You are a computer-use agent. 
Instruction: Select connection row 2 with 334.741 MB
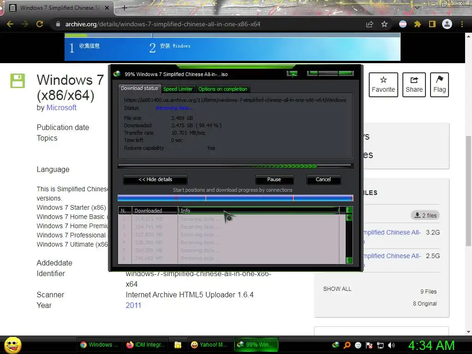point(229,227)
